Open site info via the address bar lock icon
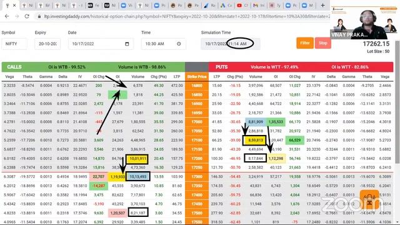The height and width of the screenshot is (225, 400). 39,16
